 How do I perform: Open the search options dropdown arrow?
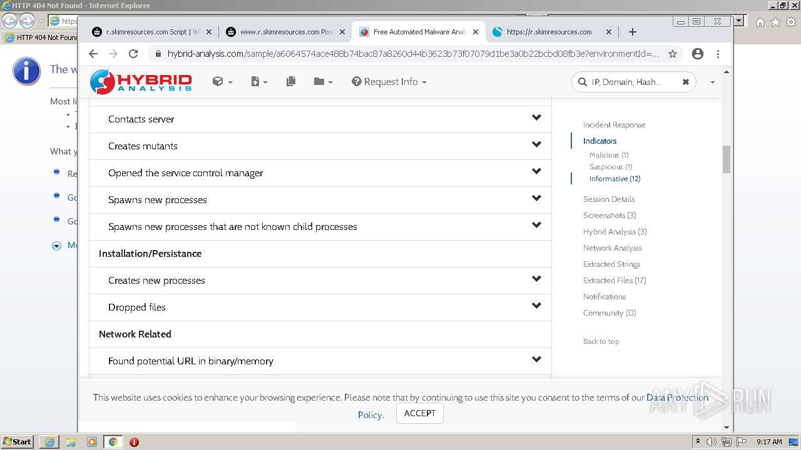click(712, 82)
